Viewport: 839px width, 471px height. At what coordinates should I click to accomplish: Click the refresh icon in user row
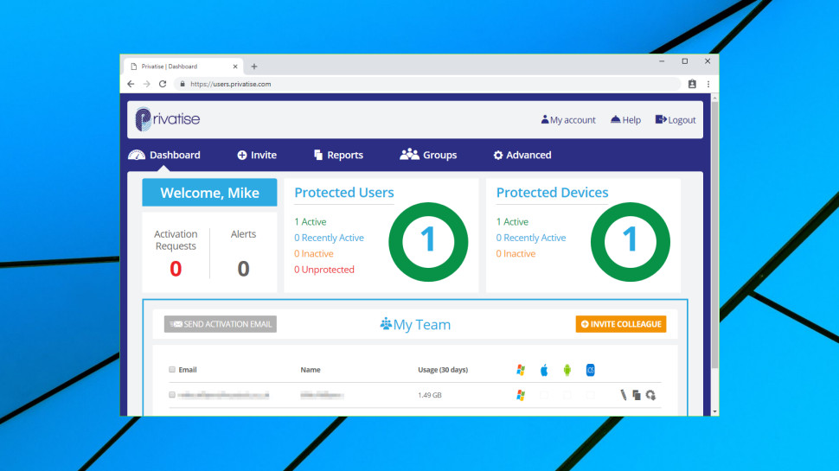650,395
